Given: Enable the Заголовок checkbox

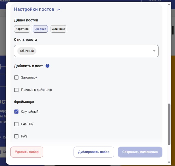Looking at the screenshot, I should [17, 78].
